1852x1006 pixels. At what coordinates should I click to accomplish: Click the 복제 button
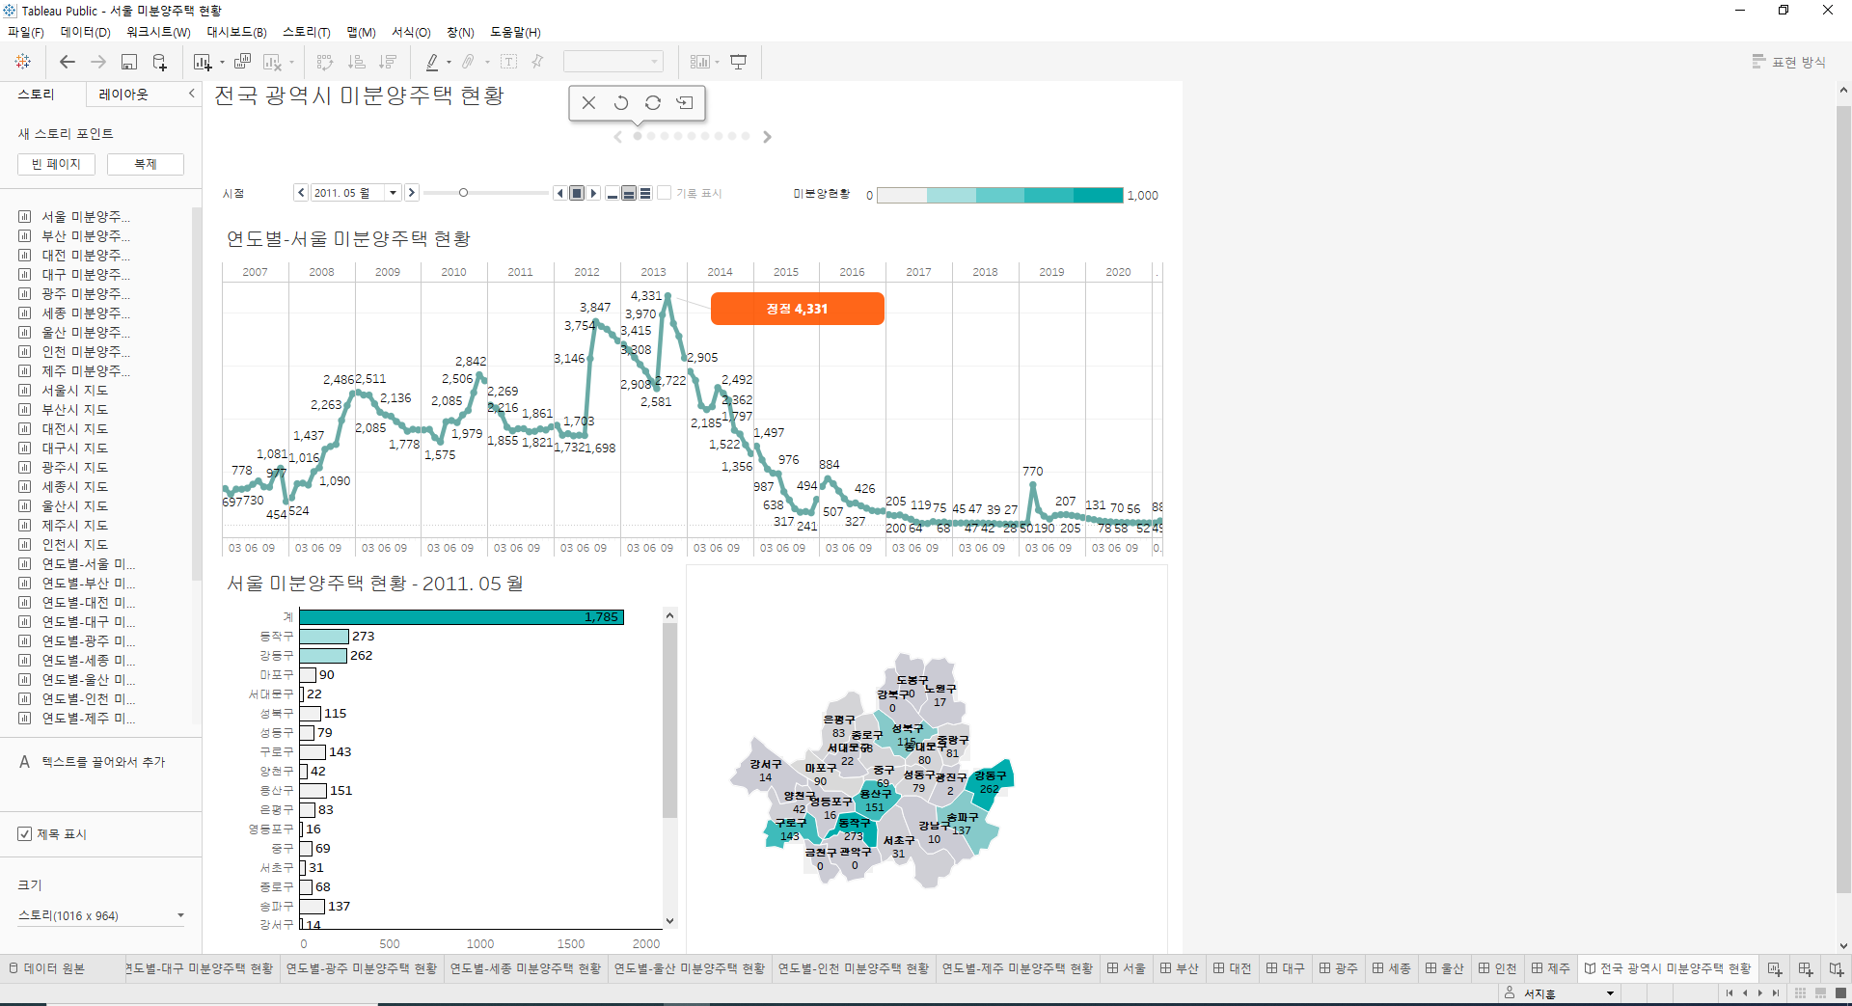(146, 164)
